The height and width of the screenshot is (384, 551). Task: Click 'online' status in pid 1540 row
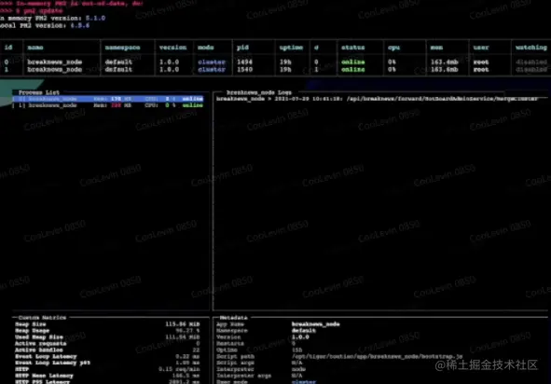point(352,70)
